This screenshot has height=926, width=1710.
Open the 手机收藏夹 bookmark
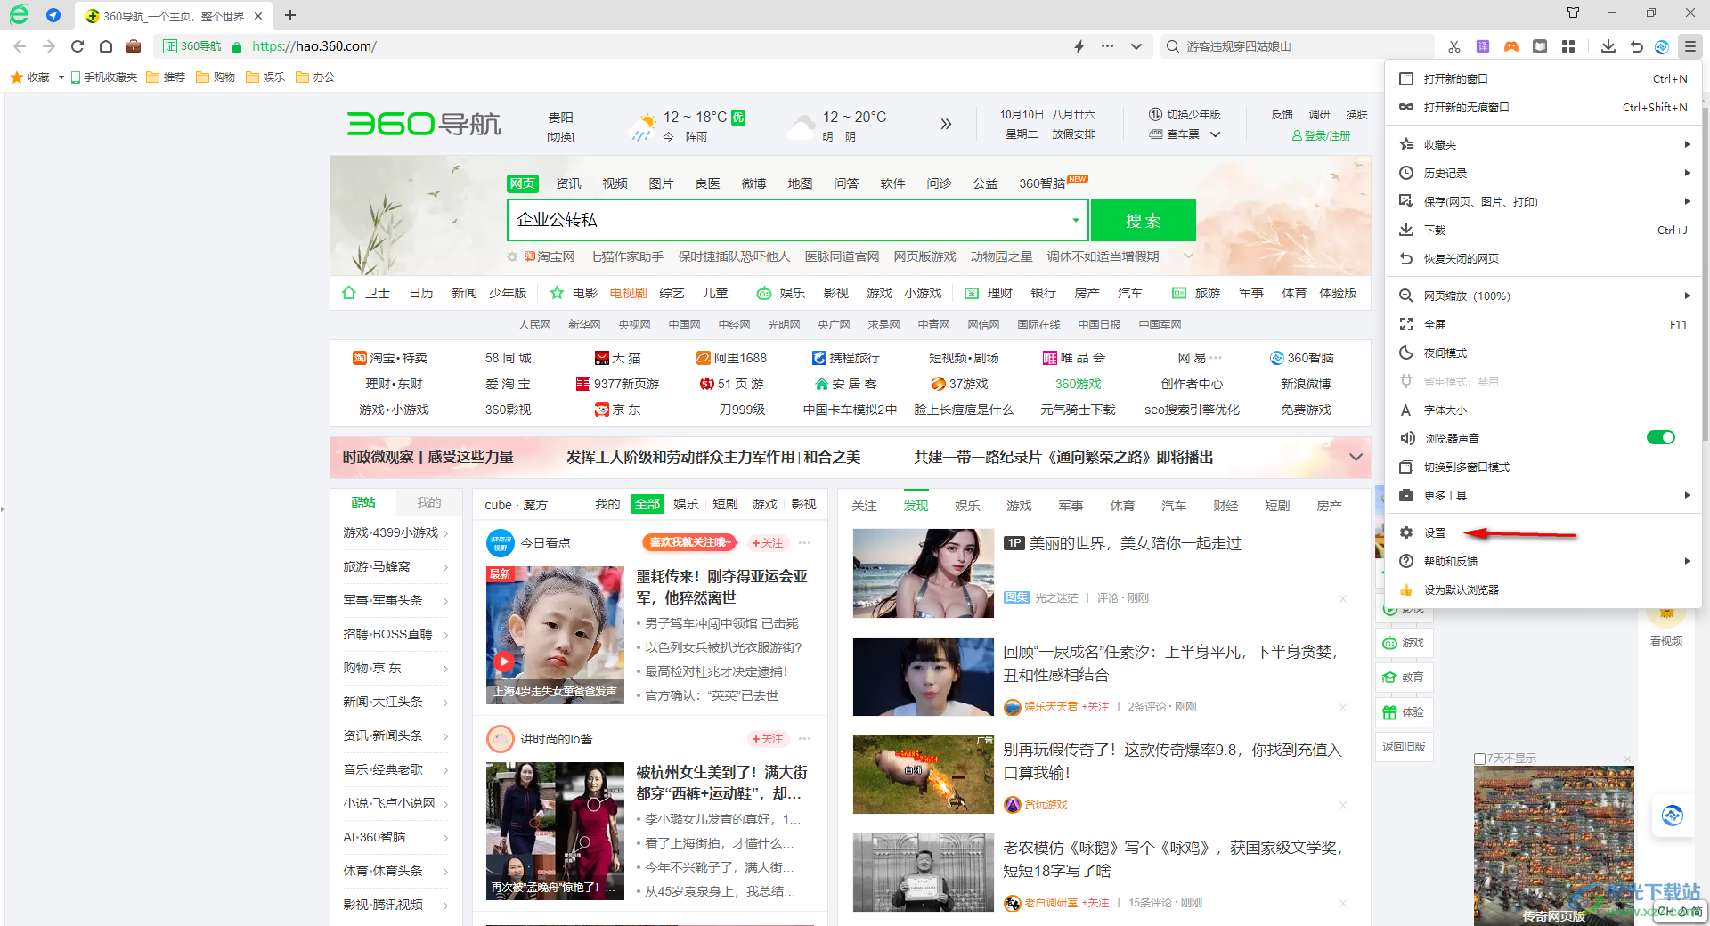104,77
